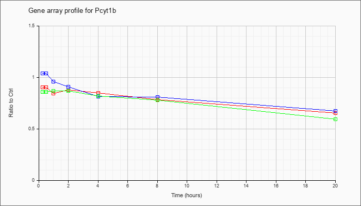Click the first blue marker near 1.04 ratio
361x206 pixels.
(43, 73)
